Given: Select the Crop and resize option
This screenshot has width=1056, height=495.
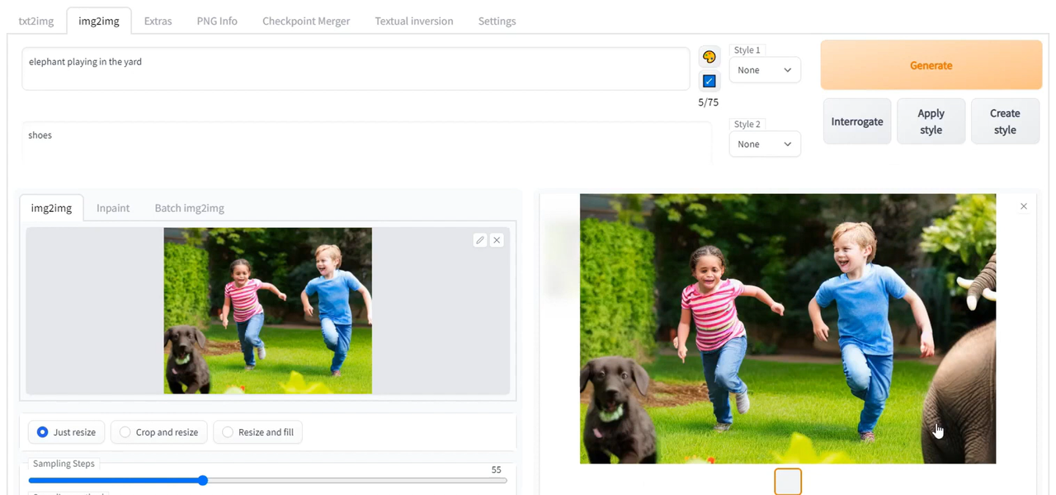Looking at the screenshot, I should pyautogui.click(x=158, y=432).
